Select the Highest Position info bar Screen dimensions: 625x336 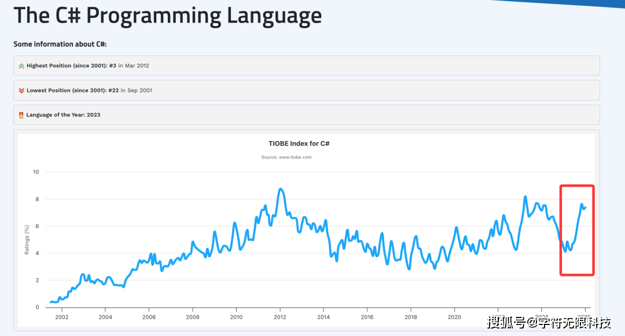(307, 65)
